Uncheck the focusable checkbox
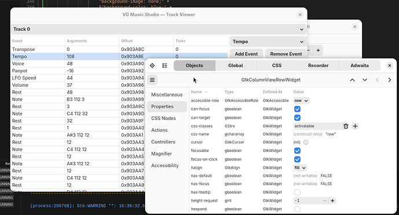399x215 pixels. [x=297, y=151]
